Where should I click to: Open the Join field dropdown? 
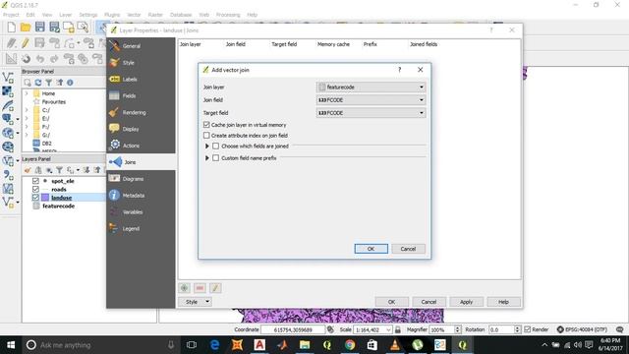[x=372, y=100]
